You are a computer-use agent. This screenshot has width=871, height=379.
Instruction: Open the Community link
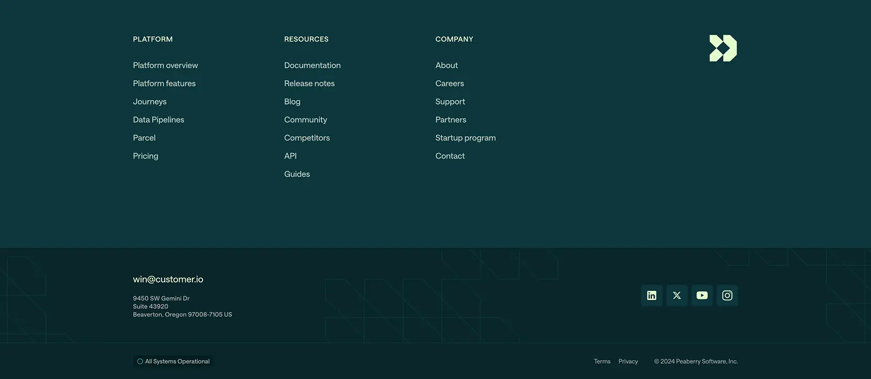tap(305, 120)
